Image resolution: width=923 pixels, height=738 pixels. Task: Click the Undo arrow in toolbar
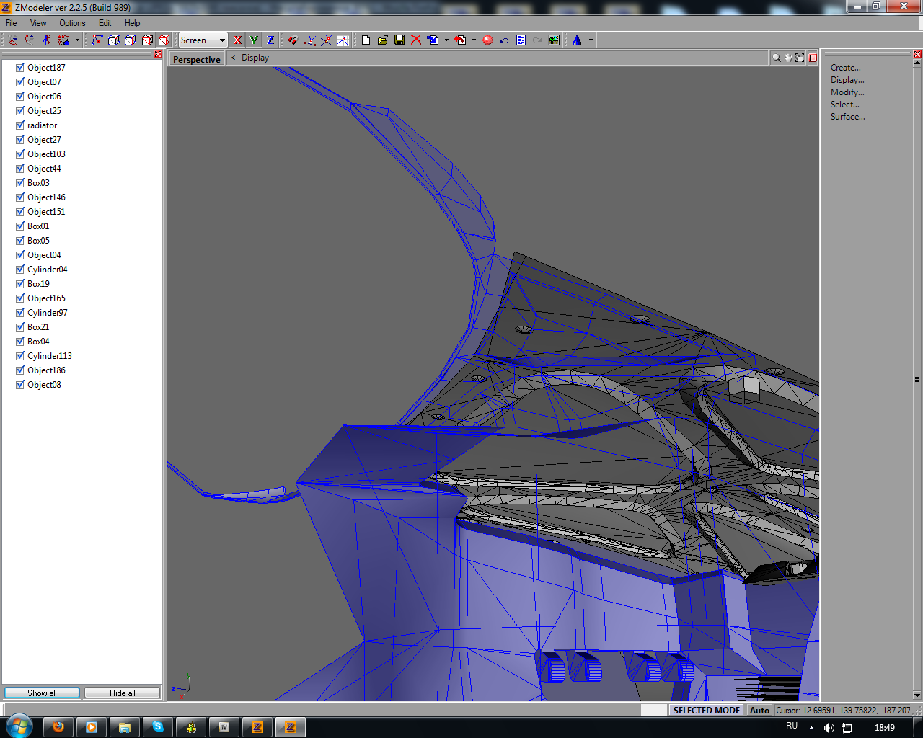[x=504, y=40]
